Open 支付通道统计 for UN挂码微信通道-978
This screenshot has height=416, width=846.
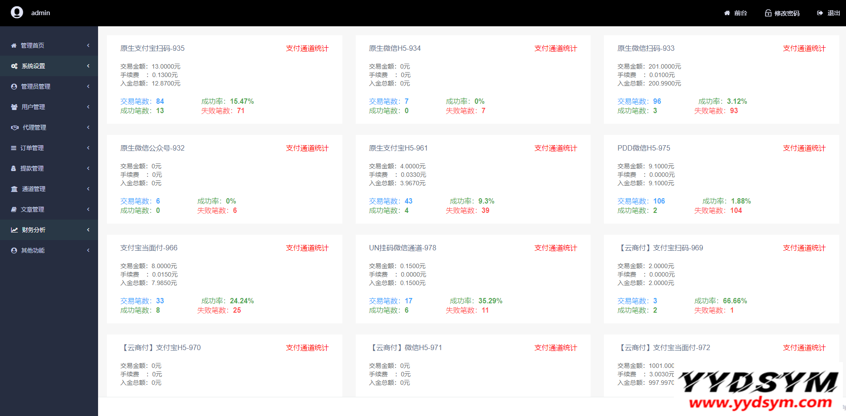pos(555,248)
